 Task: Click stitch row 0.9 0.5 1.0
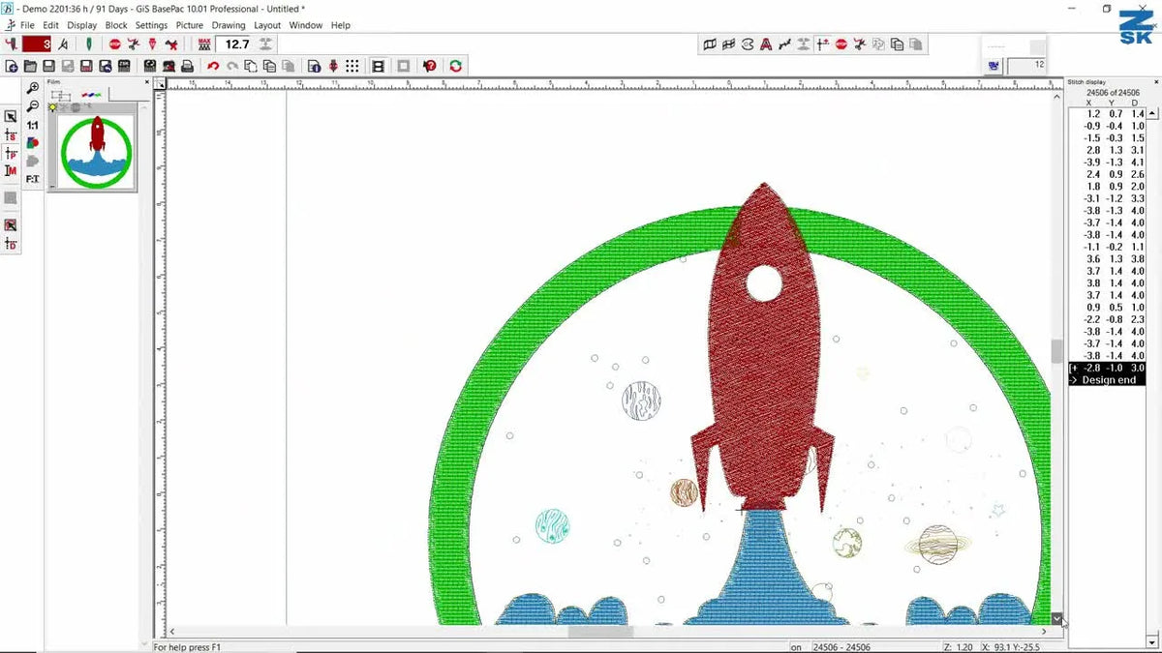[1107, 308]
